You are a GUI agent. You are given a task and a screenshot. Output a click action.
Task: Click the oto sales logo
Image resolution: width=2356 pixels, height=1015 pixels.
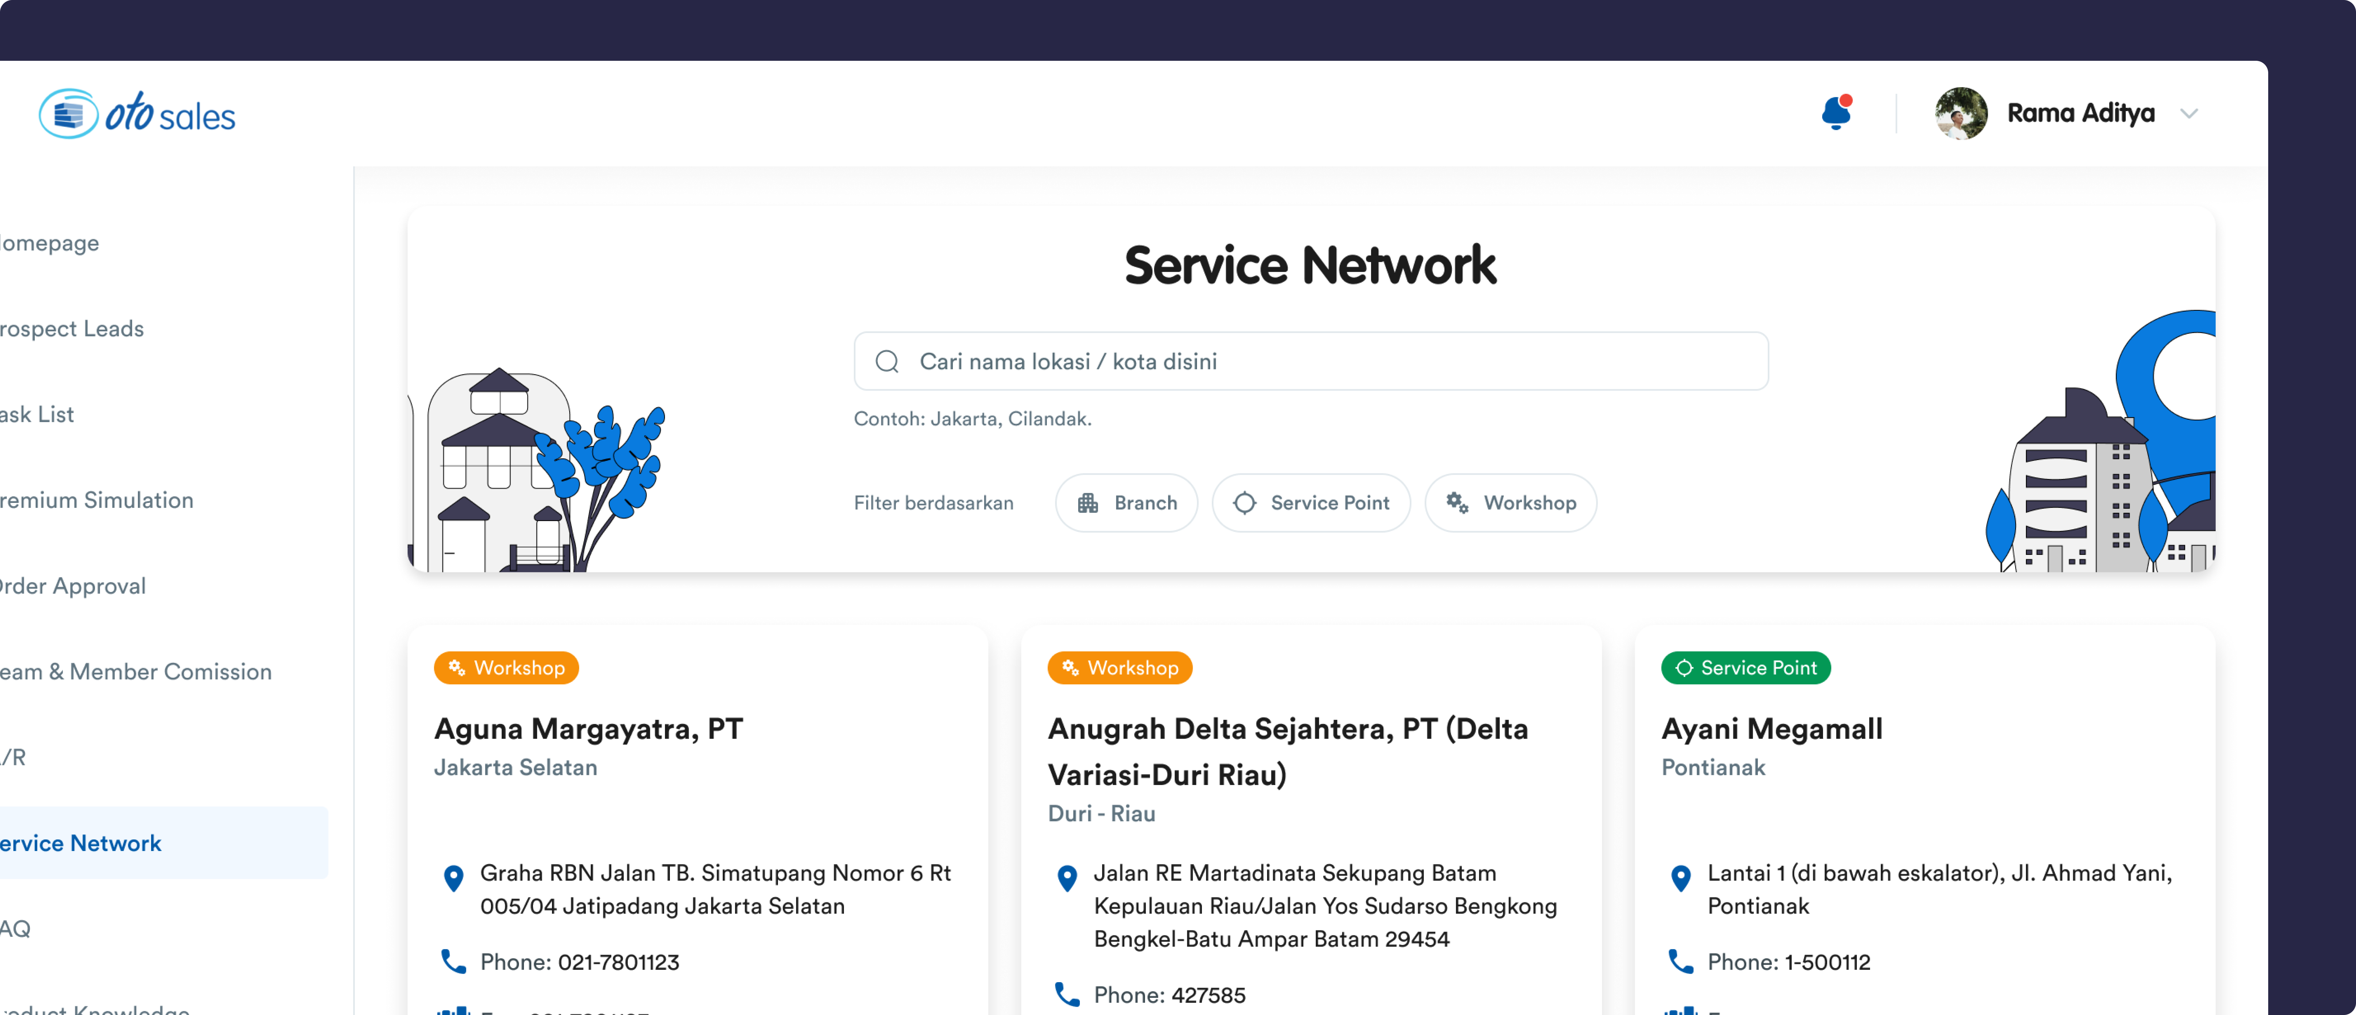[x=137, y=114]
